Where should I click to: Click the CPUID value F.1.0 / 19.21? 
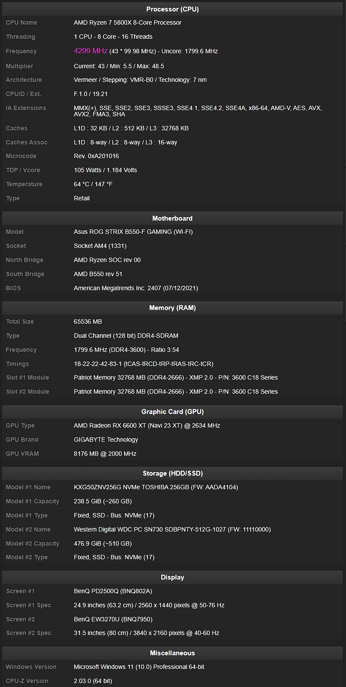tap(91, 94)
